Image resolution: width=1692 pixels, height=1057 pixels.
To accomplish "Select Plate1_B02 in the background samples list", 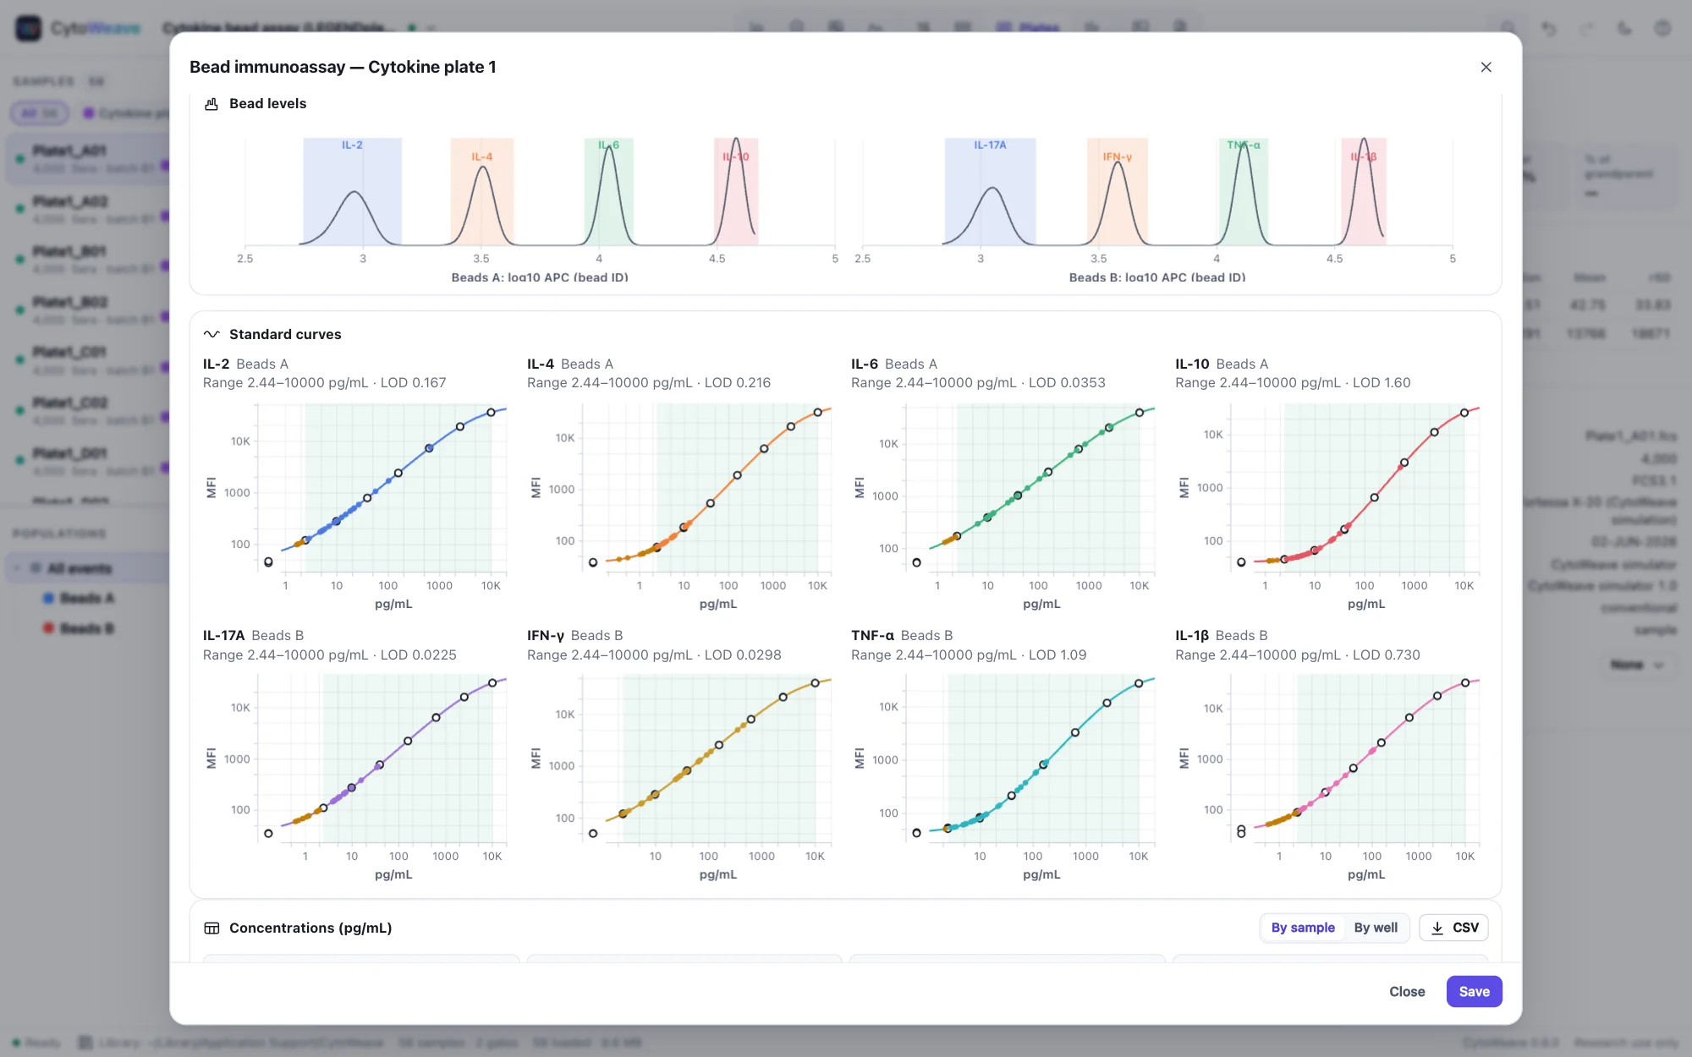I will coord(89,309).
